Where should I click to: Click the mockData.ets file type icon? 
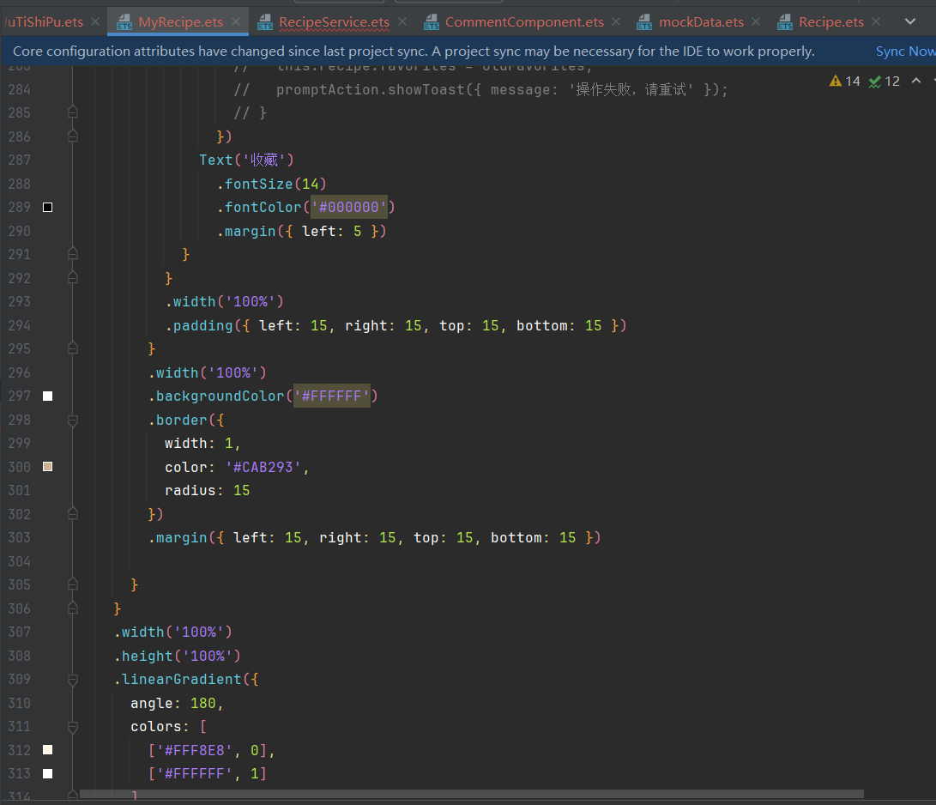pos(644,22)
